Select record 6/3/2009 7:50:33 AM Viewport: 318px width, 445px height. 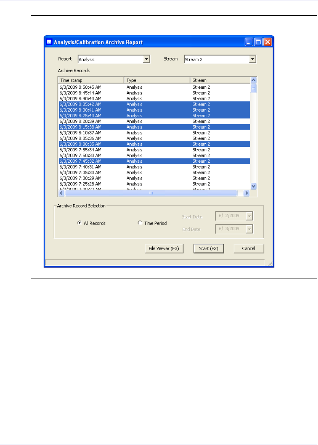tap(154, 155)
